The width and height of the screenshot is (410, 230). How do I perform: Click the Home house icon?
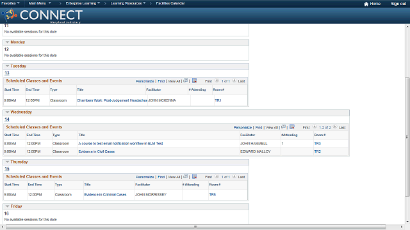click(x=366, y=4)
